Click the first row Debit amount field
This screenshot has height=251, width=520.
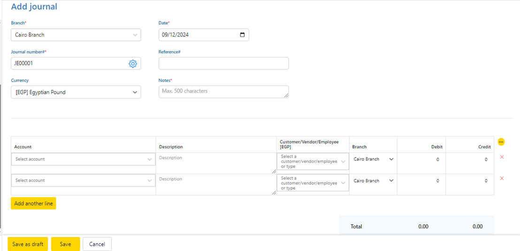pyautogui.click(x=421, y=160)
